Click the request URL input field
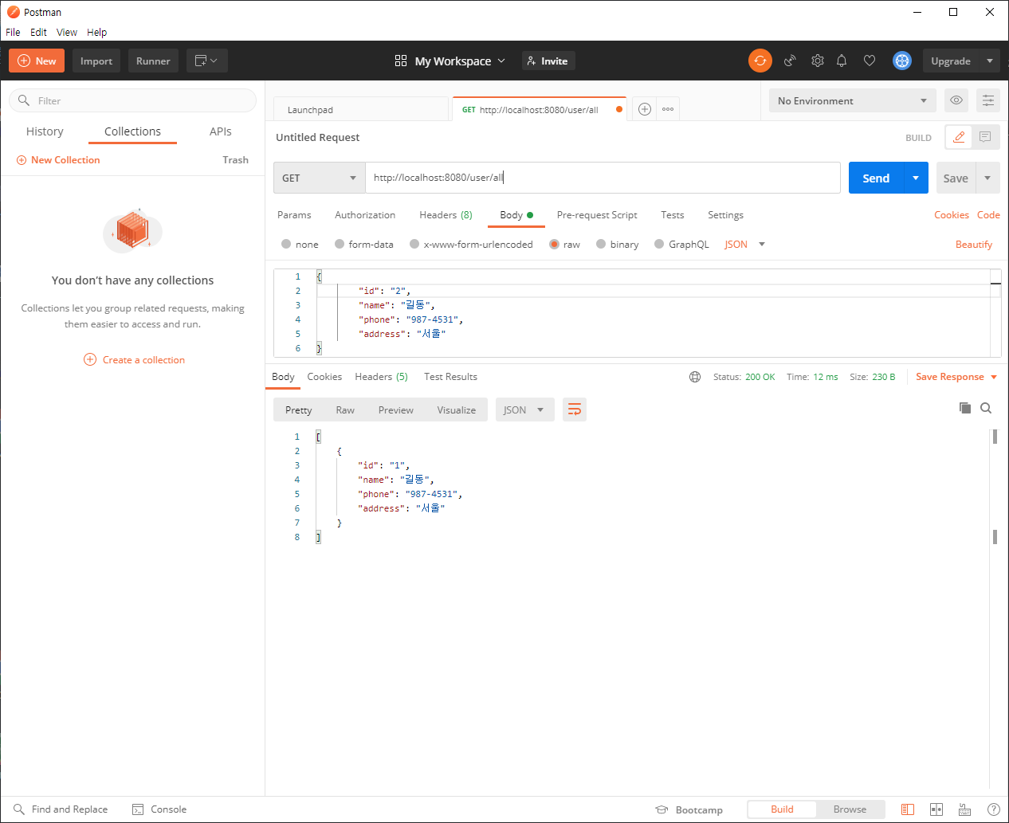The width and height of the screenshot is (1009, 823). tap(603, 178)
